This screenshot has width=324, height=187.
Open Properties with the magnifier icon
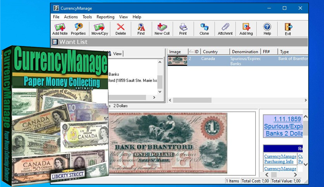78,29
